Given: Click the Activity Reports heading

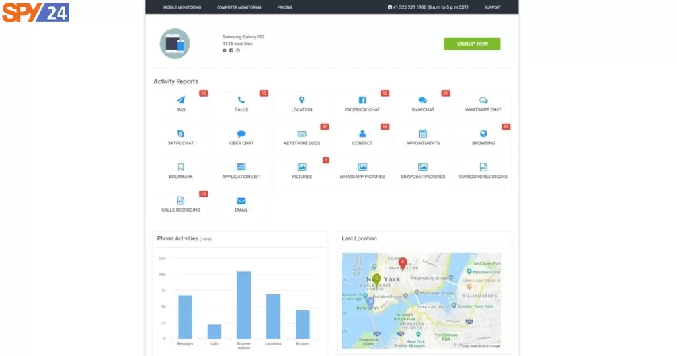Looking at the screenshot, I should click(x=176, y=81).
